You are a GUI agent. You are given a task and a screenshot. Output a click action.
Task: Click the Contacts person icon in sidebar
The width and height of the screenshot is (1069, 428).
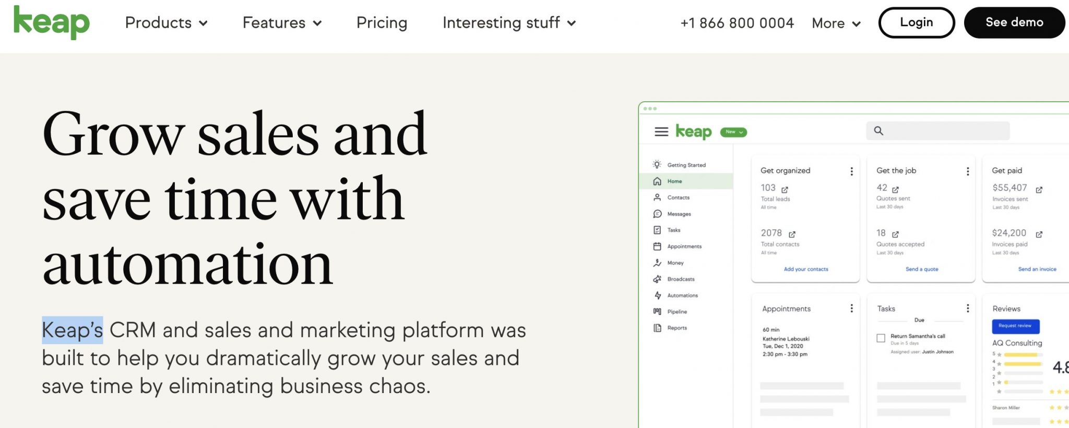[x=657, y=198]
